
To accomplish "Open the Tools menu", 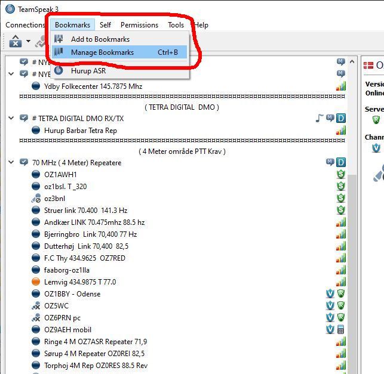I will (x=176, y=25).
